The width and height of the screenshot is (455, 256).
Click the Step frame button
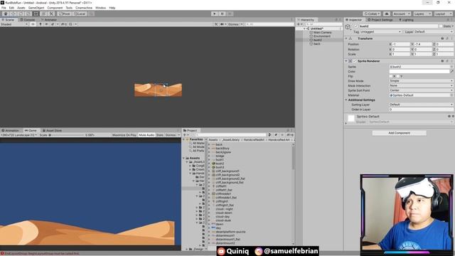230,14
